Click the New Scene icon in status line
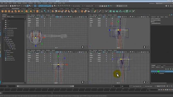Viewport: 173px width, 97px height. click(x=11, y=6)
